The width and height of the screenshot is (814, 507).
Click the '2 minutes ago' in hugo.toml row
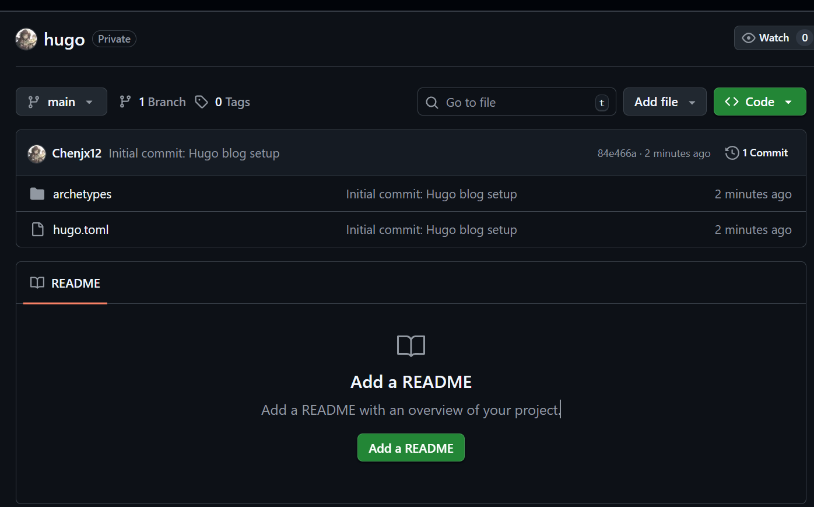coord(753,230)
